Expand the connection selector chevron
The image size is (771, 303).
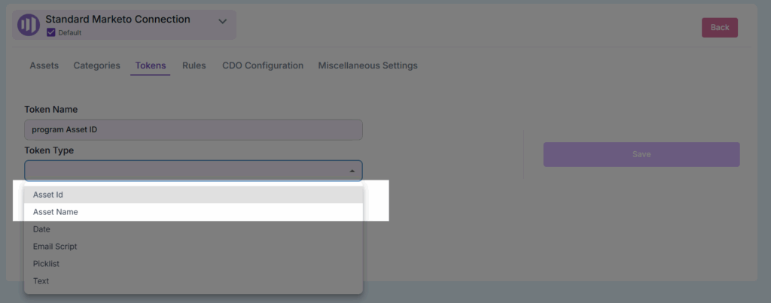[x=222, y=21]
